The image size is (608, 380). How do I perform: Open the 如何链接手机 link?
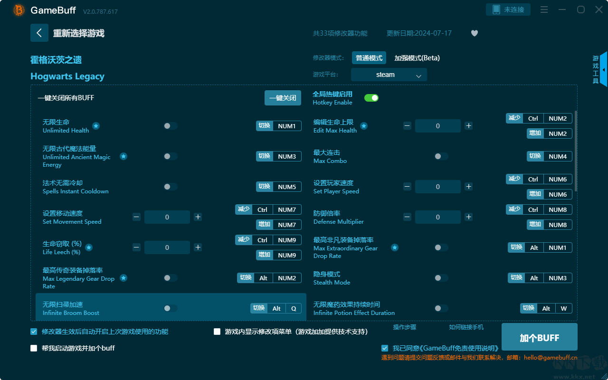pos(466,327)
